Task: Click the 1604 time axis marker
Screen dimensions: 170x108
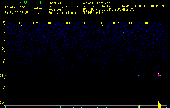Action: point(67,23)
